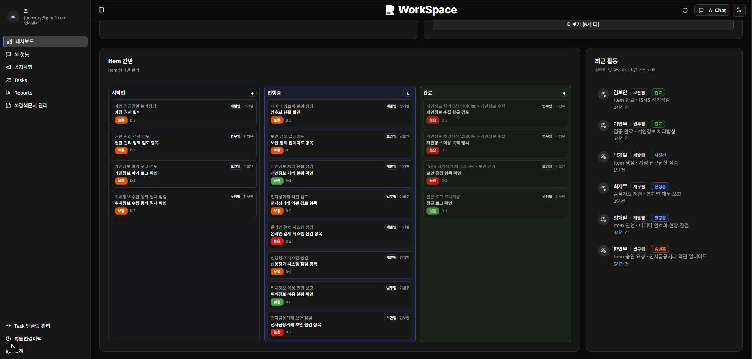Toggle dark mode with the moon icon
Viewport: 752px width, 359px height.
(740, 10)
